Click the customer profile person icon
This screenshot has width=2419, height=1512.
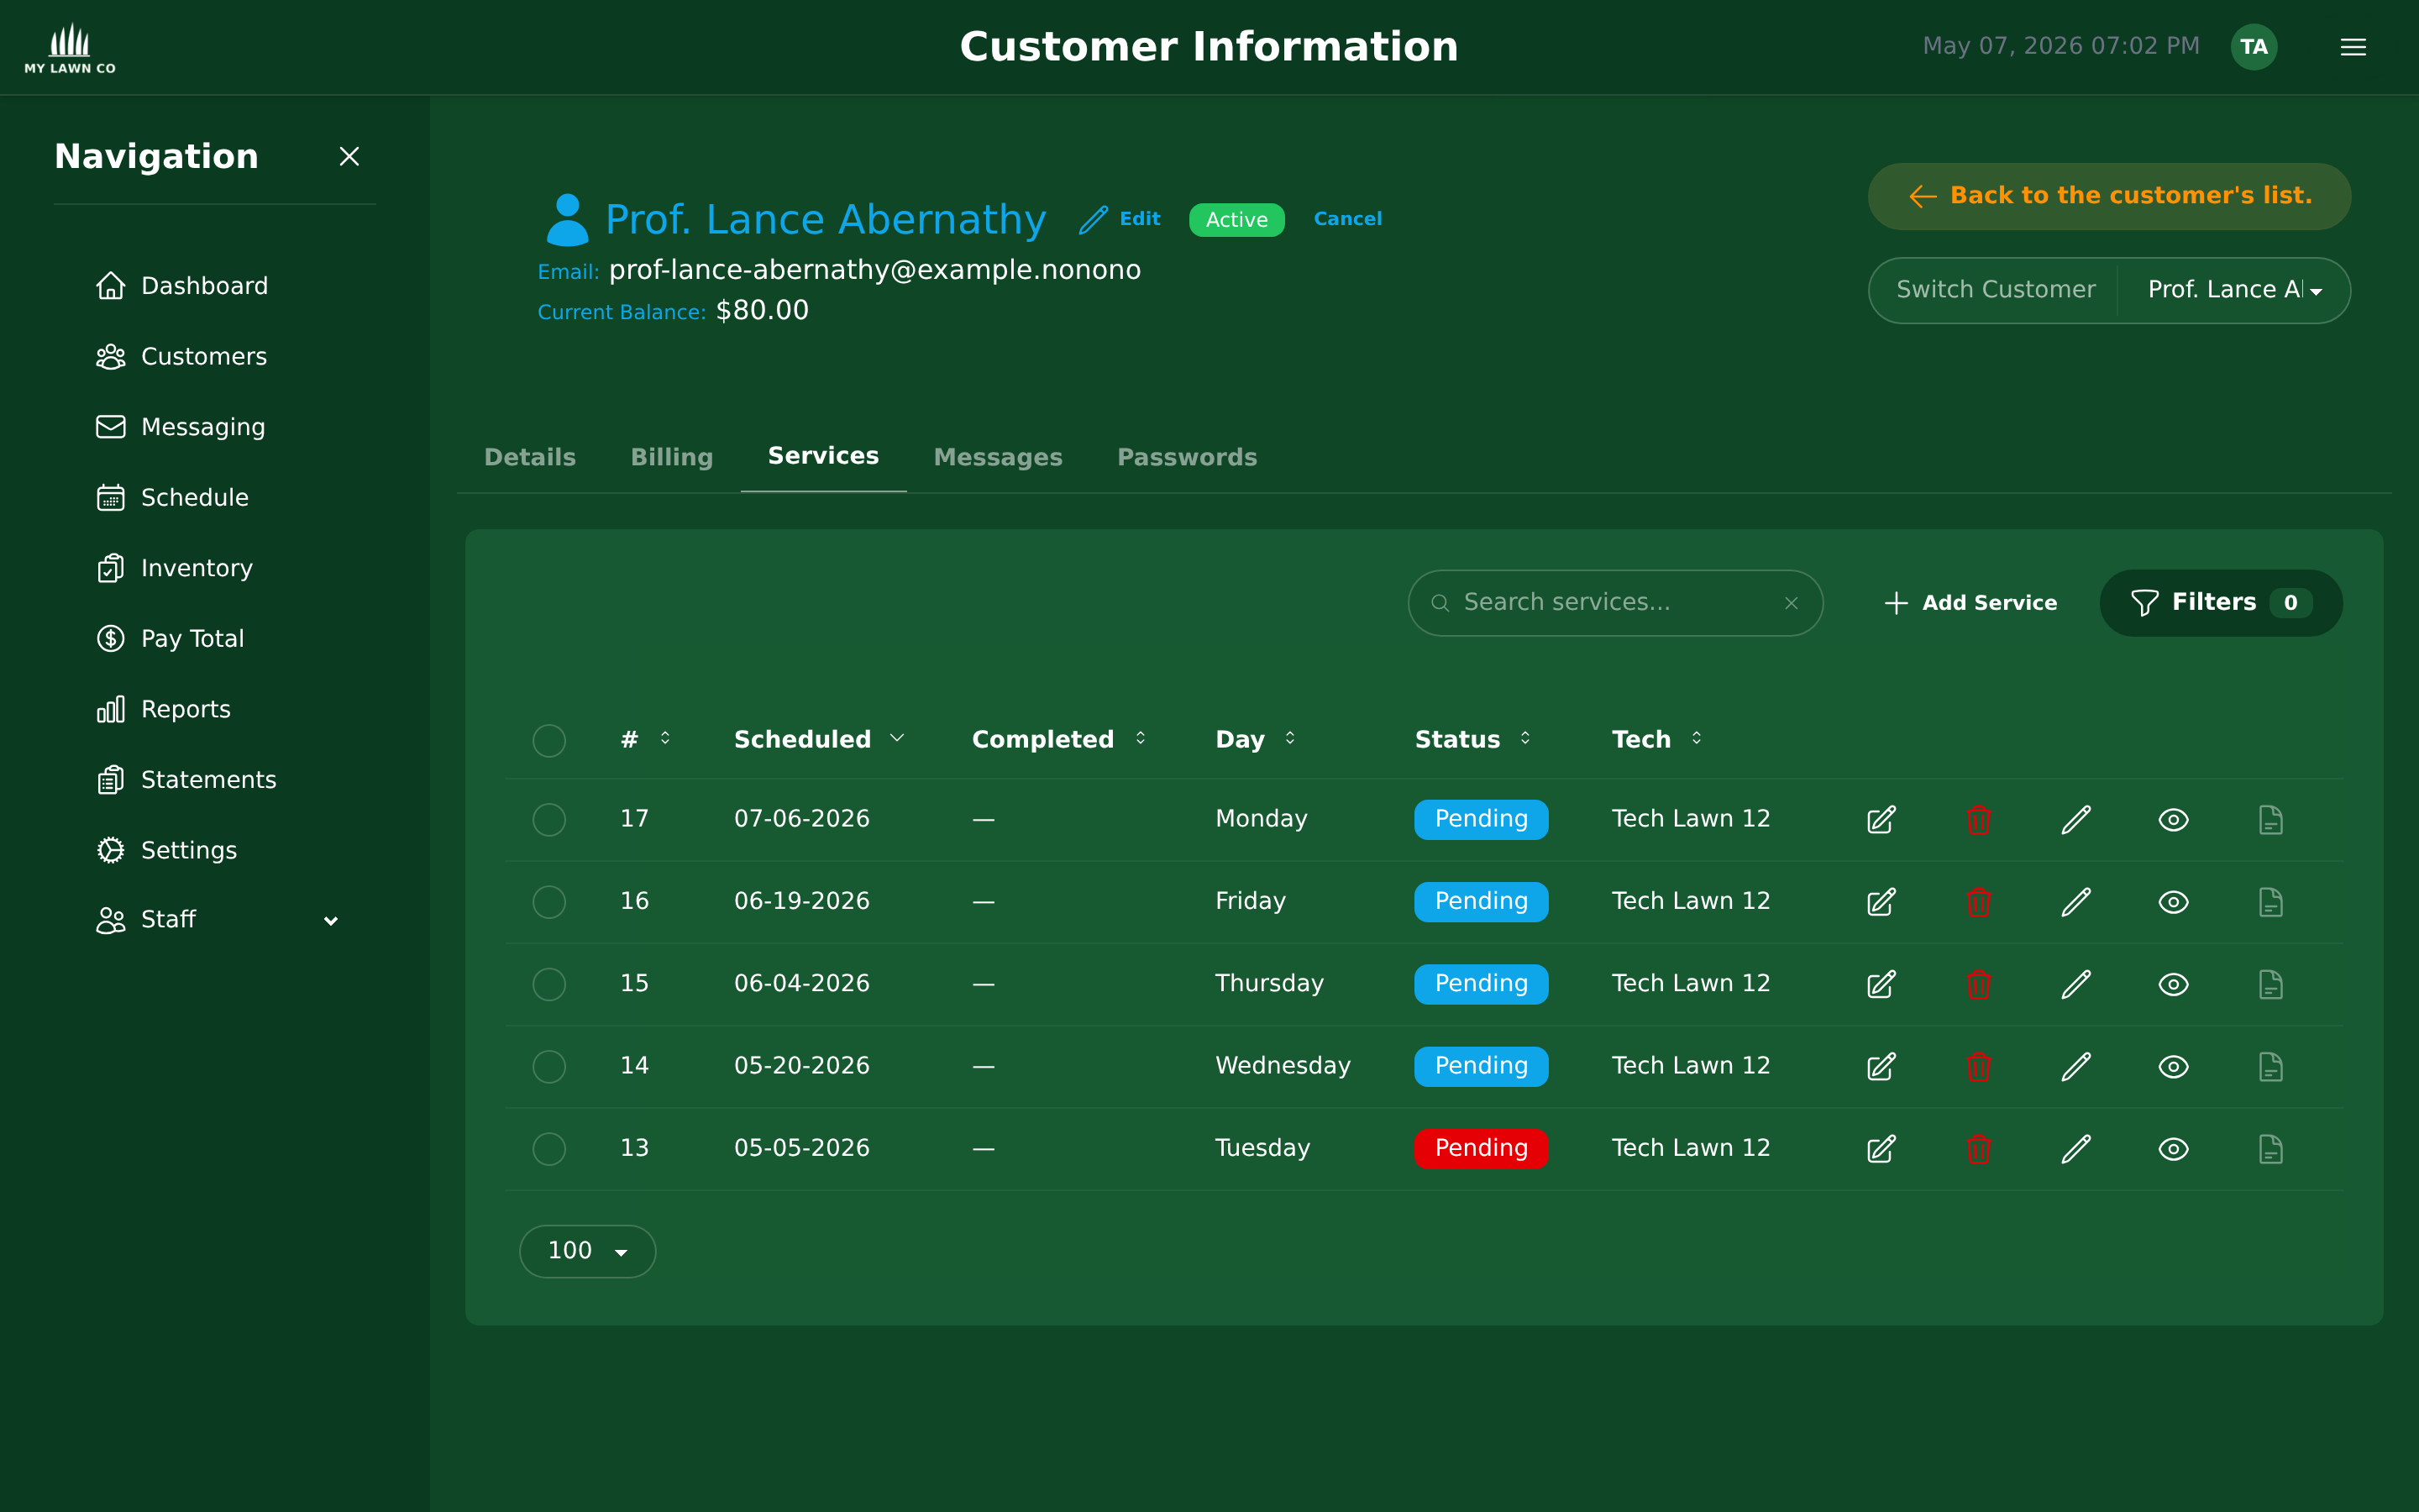coord(567,219)
